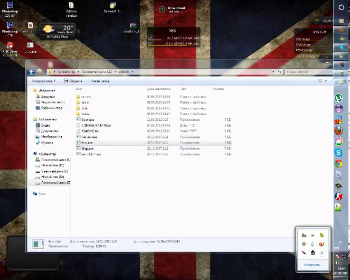Sort by the Тип column header
This screenshot has height=280, width=350.
tap(183, 89)
